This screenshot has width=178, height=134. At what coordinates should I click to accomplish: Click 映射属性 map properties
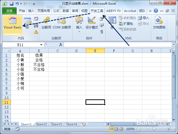coord(127,18)
